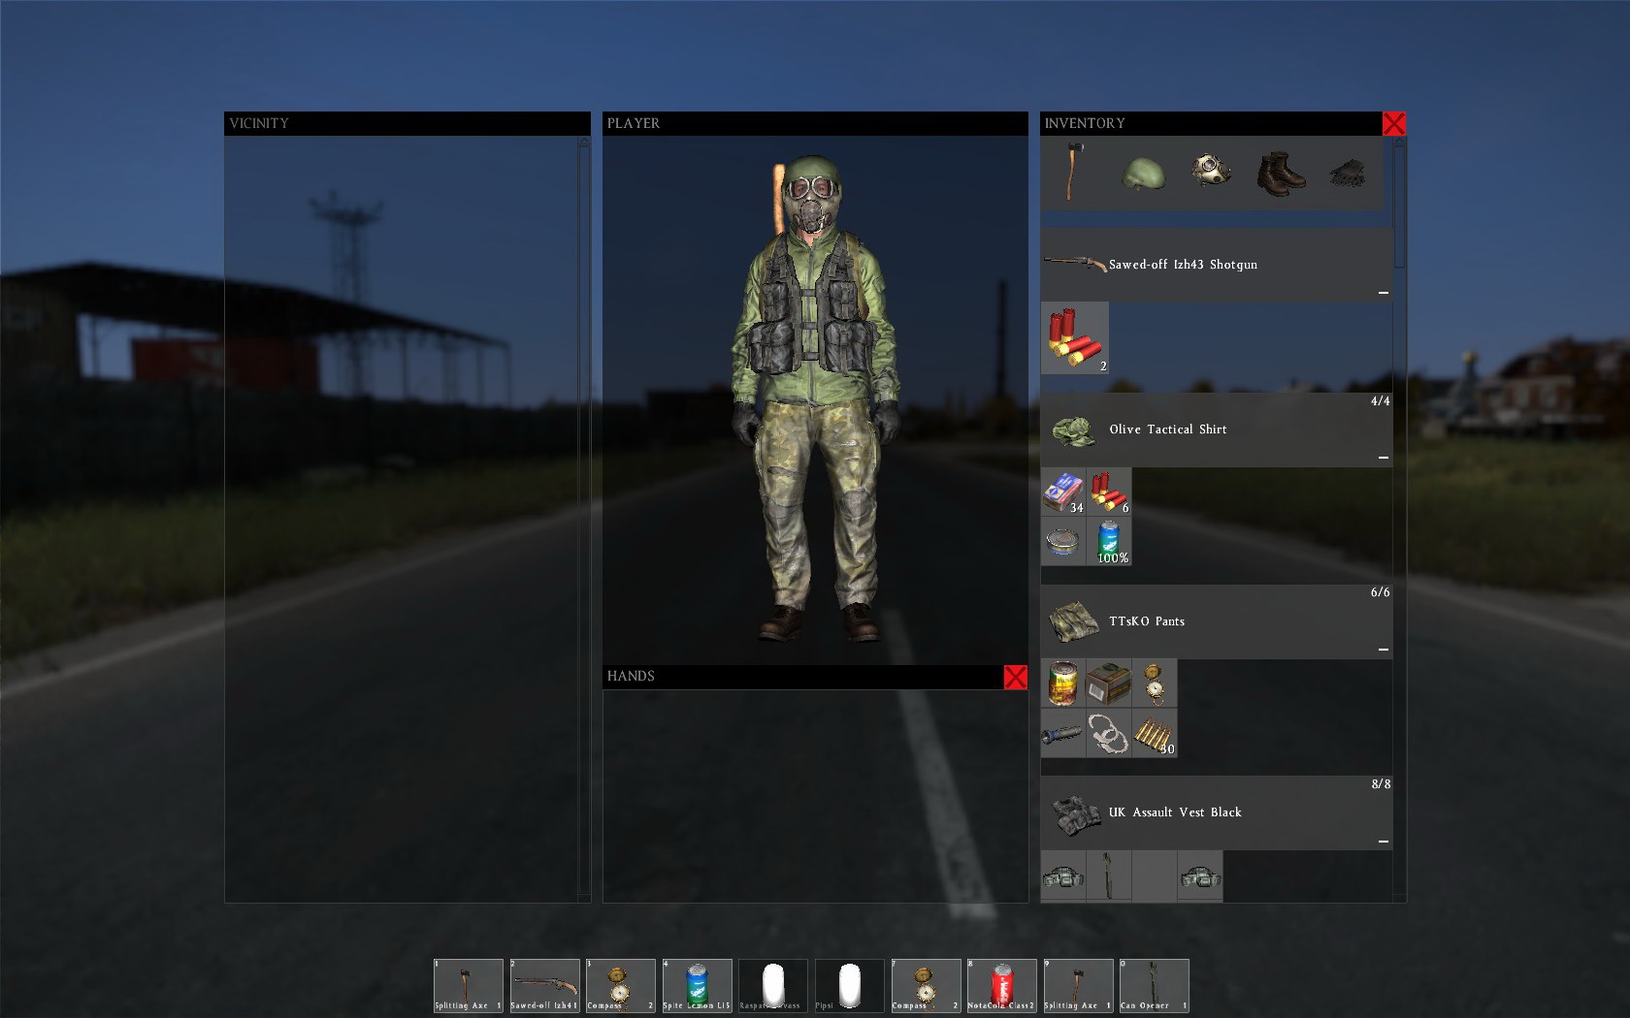Viewport: 1630px width, 1018px height.
Task: Select hotbar slot 8 NotaCola can
Action: pyautogui.click(x=1002, y=986)
